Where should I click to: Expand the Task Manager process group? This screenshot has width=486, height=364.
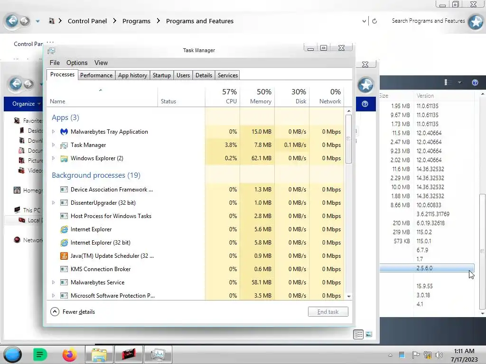pyautogui.click(x=53, y=145)
